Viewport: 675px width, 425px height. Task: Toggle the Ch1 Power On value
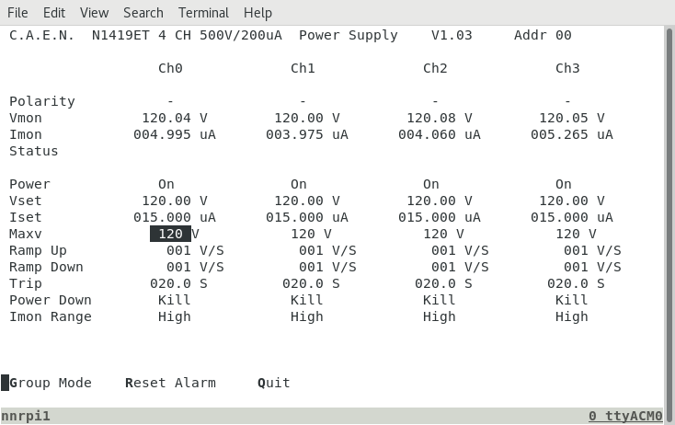tap(299, 184)
